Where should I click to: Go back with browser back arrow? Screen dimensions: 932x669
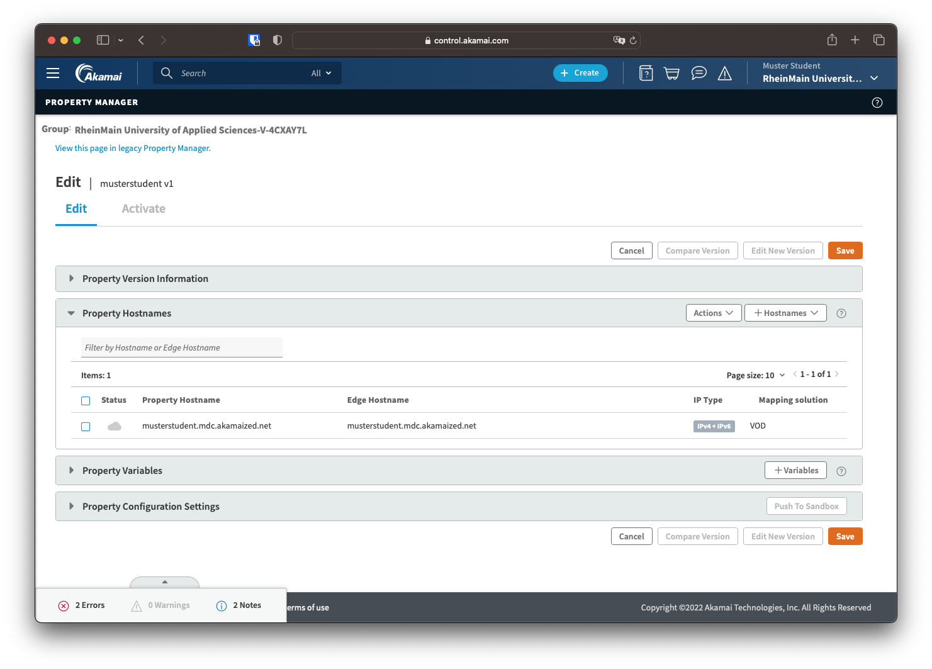(x=142, y=40)
